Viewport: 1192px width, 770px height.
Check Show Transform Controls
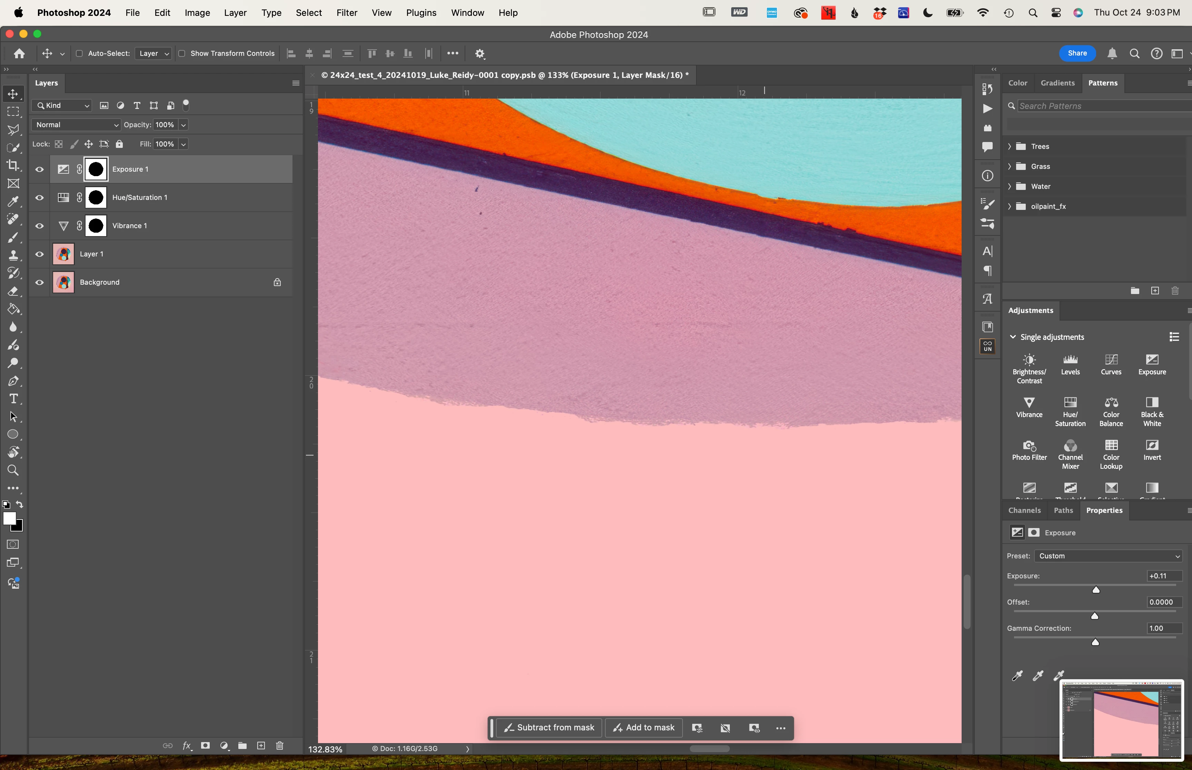[x=182, y=53]
